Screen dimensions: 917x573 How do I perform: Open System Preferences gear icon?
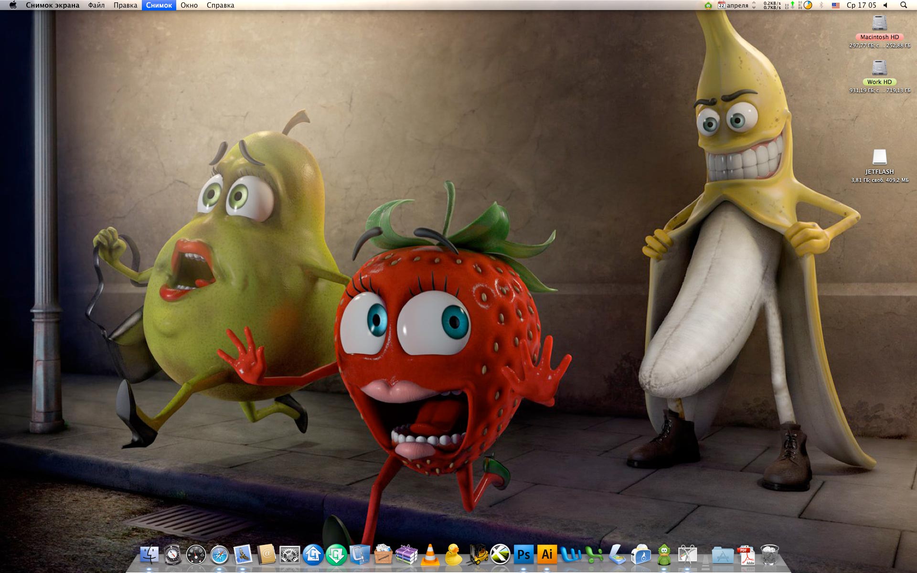point(290,555)
